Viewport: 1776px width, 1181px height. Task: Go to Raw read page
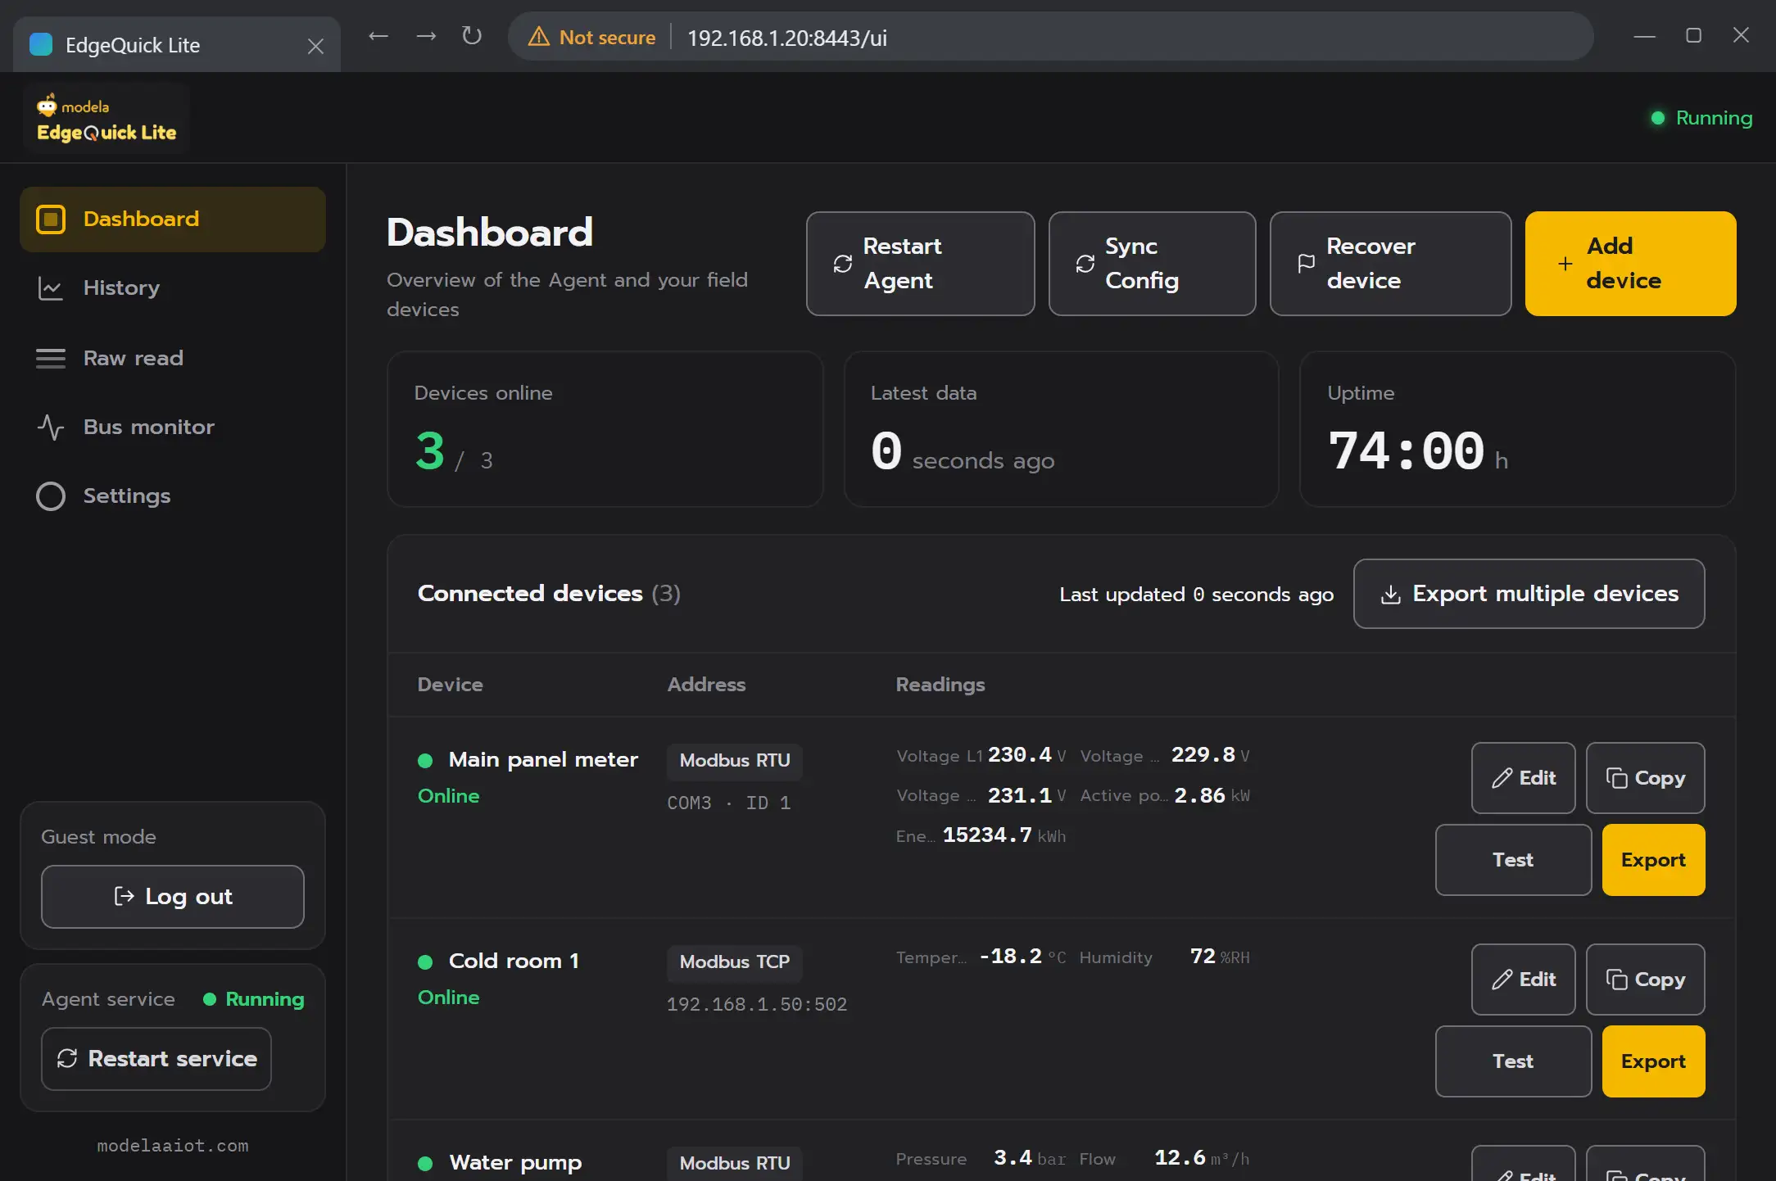point(173,358)
